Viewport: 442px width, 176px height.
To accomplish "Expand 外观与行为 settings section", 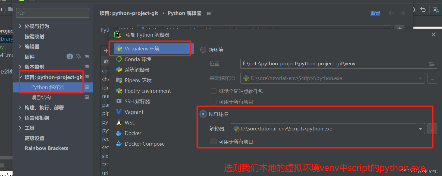I will 20,26.
